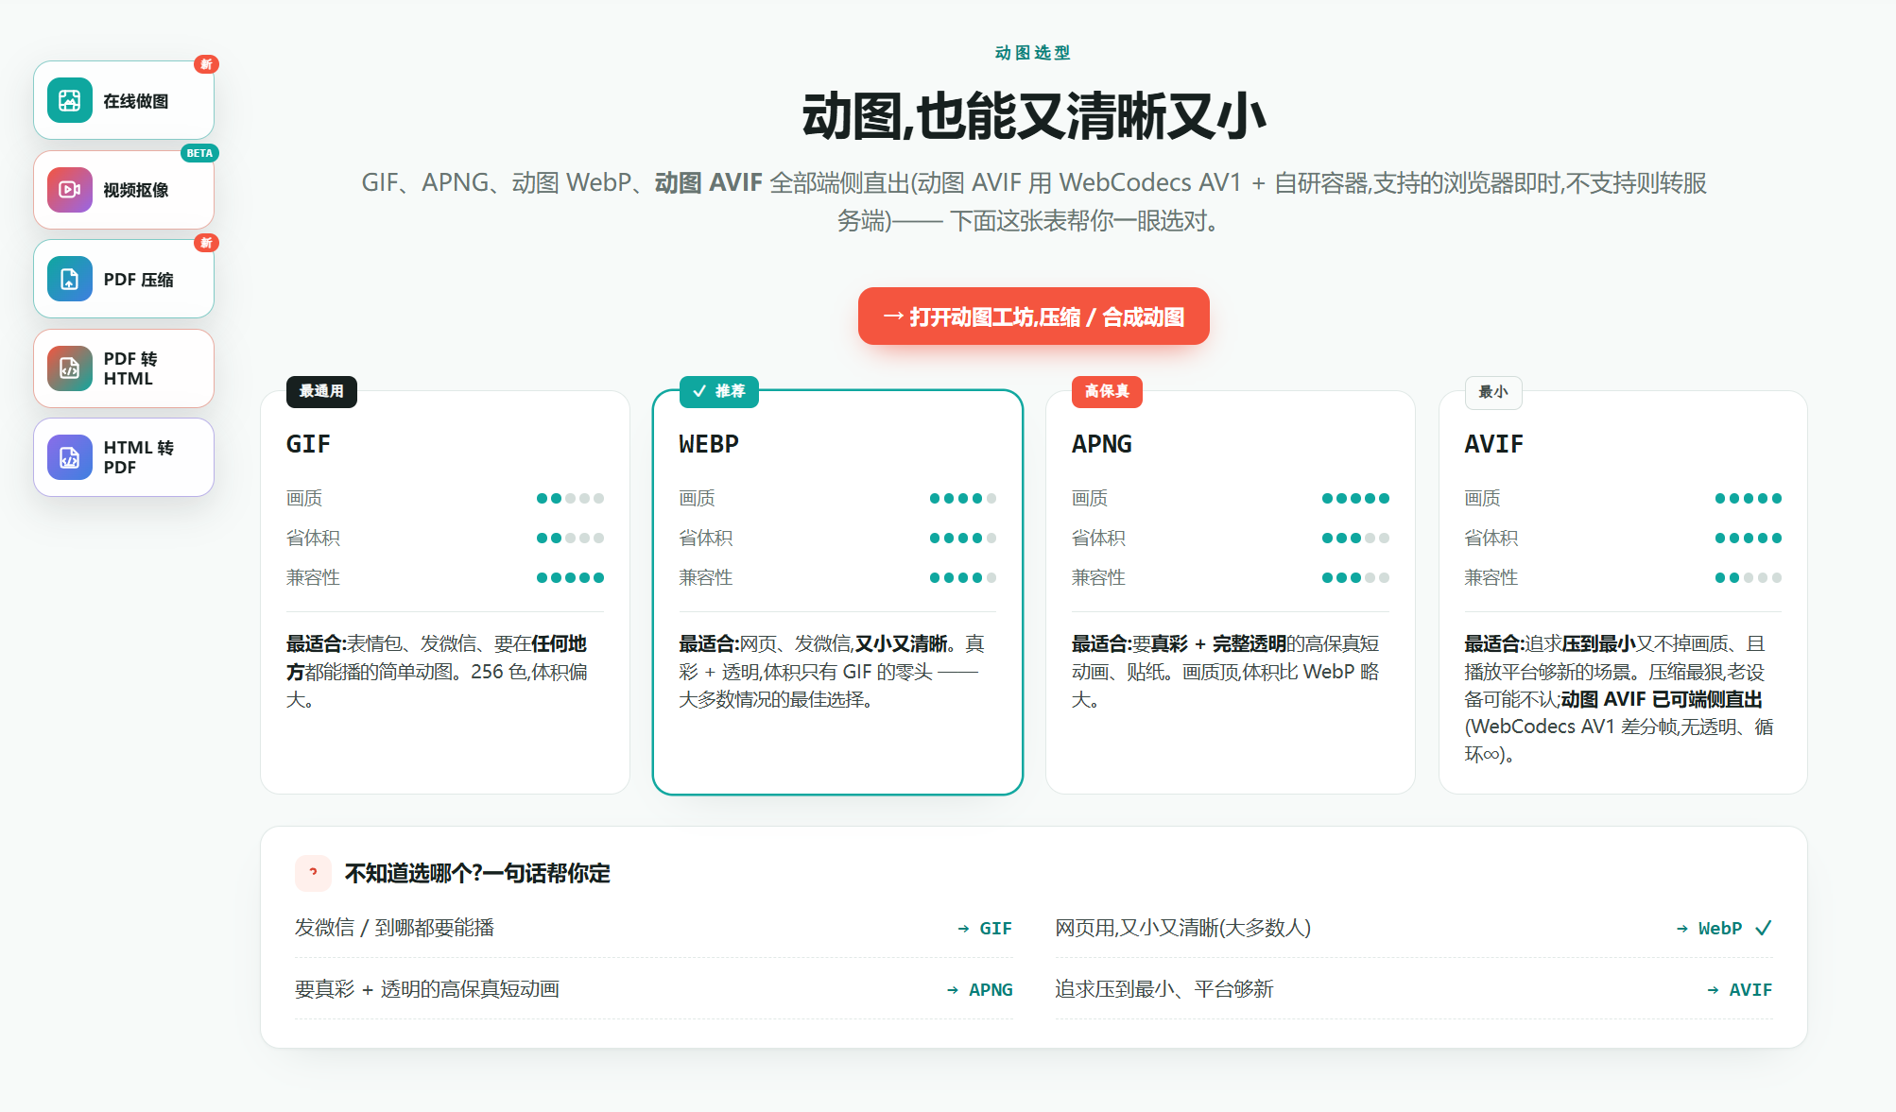The image size is (1896, 1112).
Task: Open 打开动图工坊,压缩 / 合成动图 button
Action: (1034, 316)
